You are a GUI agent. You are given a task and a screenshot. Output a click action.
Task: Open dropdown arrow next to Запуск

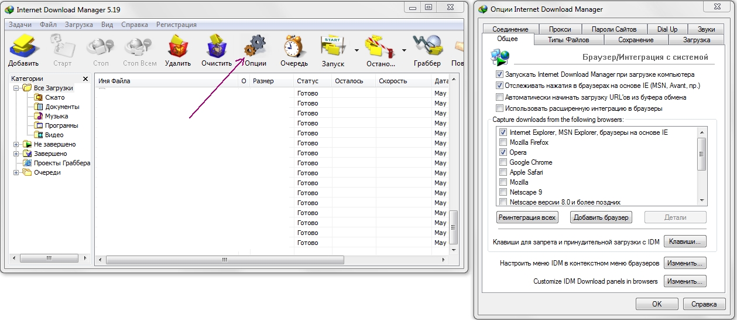point(356,50)
